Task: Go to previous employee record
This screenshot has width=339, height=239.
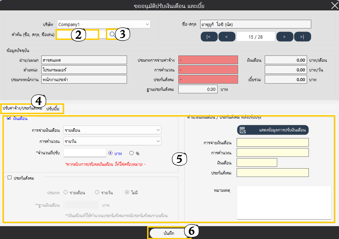Action: point(227,37)
